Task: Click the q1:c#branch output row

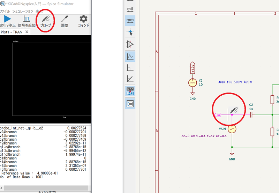Action: (x=43, y=154)
